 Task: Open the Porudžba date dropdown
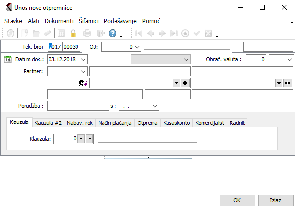tap(154, 106)
